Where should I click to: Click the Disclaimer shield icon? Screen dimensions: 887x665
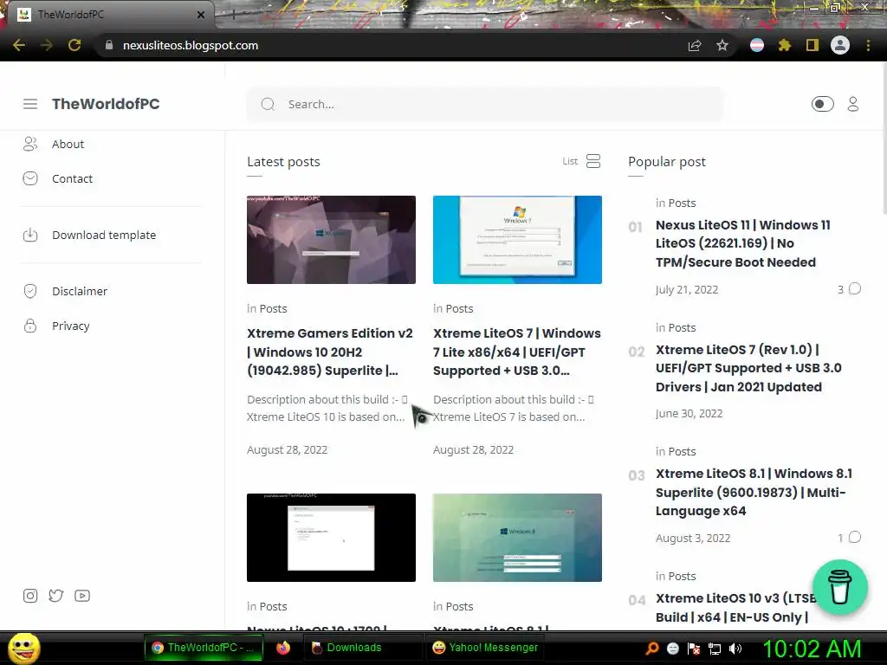pos(30,291)
